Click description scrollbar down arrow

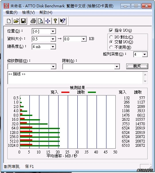[145, 81]
